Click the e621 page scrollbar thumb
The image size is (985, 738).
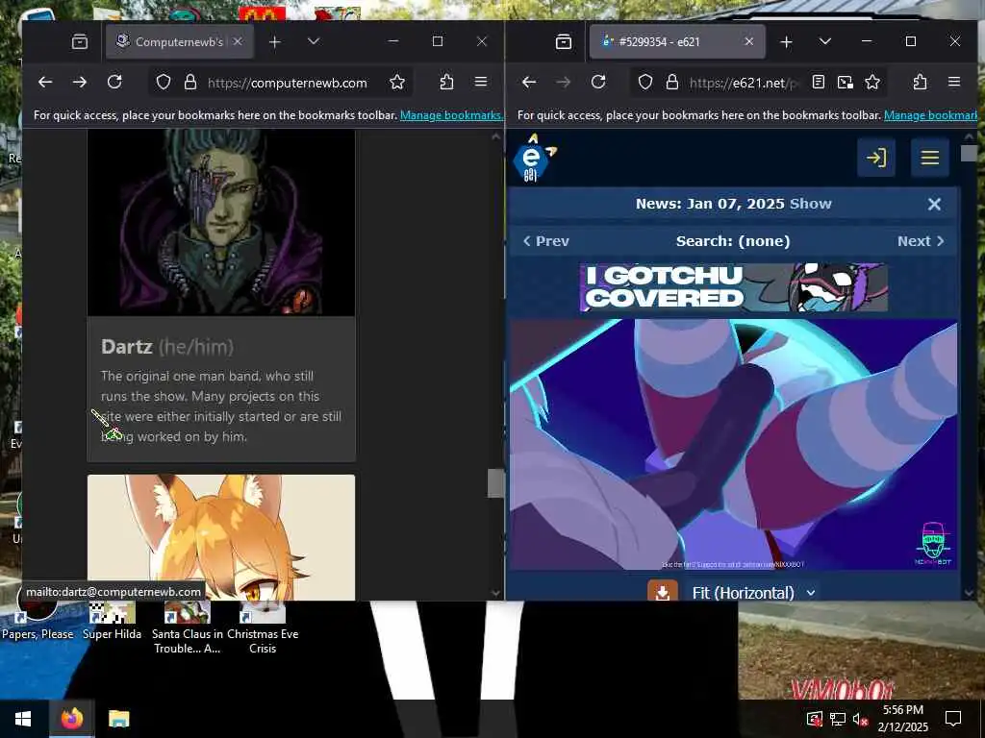(x=969, y=153)
